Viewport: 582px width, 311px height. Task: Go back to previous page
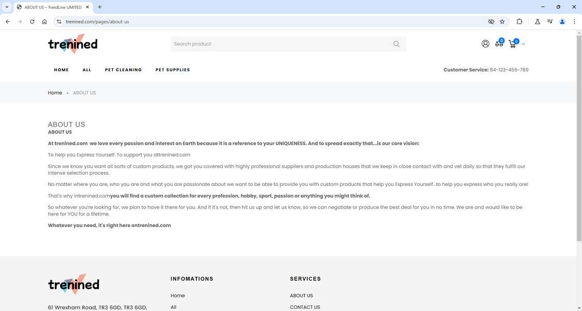[7, 22]
